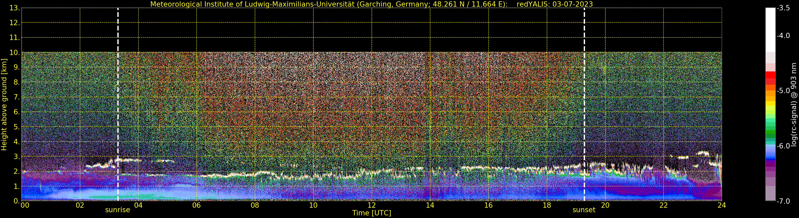Viewport: 799px width, 218px height.
Task: Click the 8. height axis tick label
Action: point(16,82)
